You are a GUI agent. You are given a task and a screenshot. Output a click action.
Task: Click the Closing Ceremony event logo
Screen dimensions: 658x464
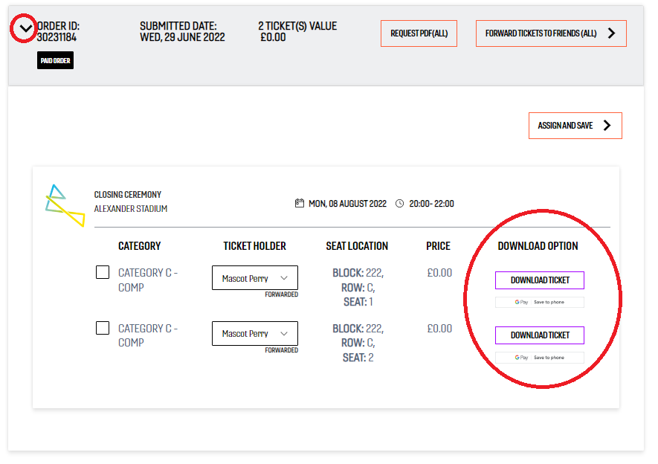point(65,205)
